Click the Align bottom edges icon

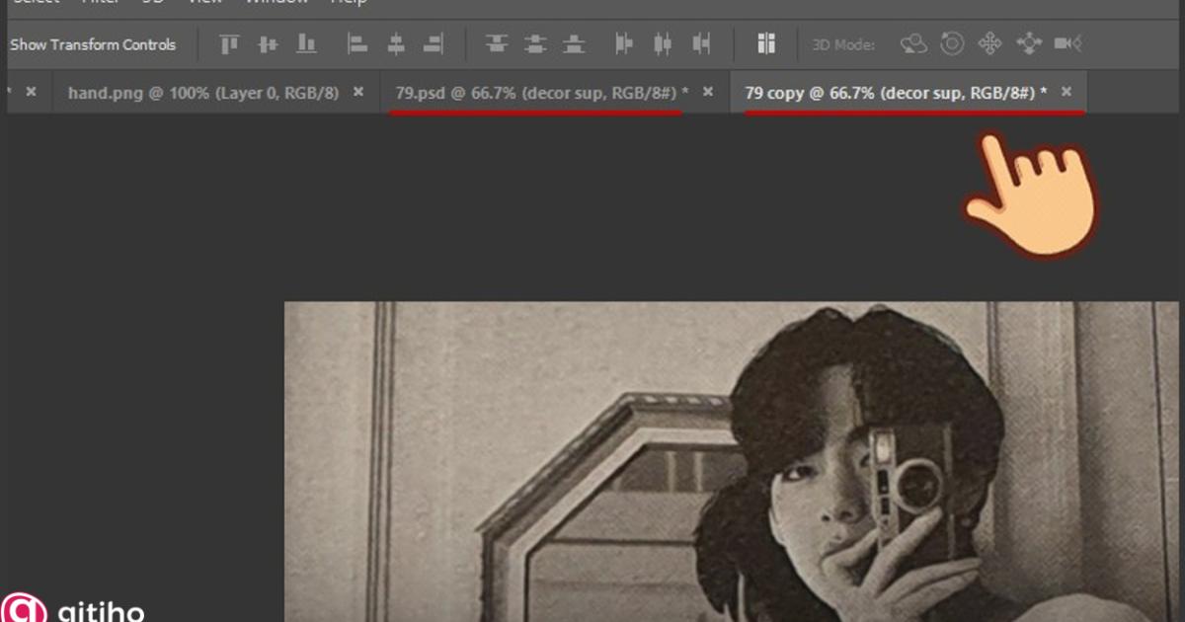(x=307, y=44)
